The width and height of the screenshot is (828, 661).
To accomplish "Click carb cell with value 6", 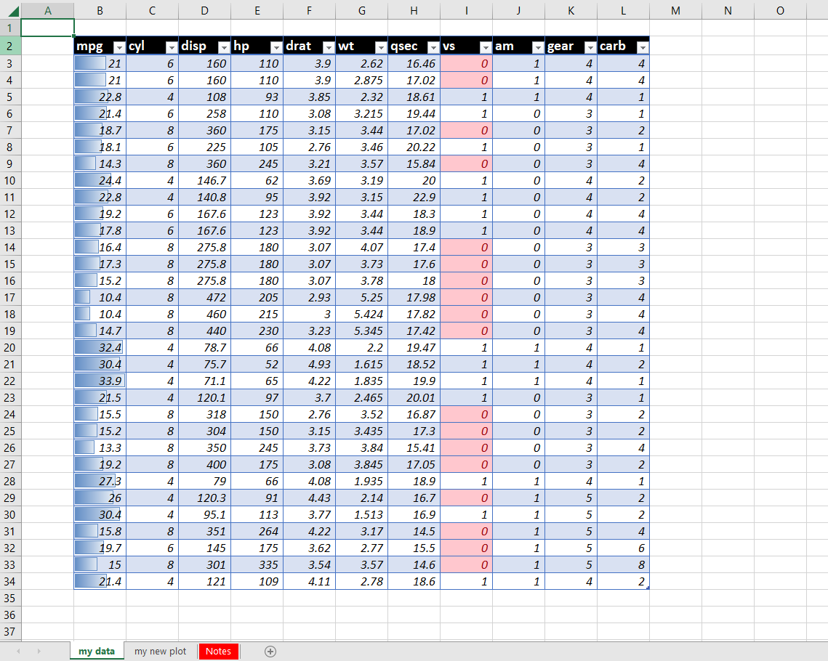I will (x=623, y=548).
